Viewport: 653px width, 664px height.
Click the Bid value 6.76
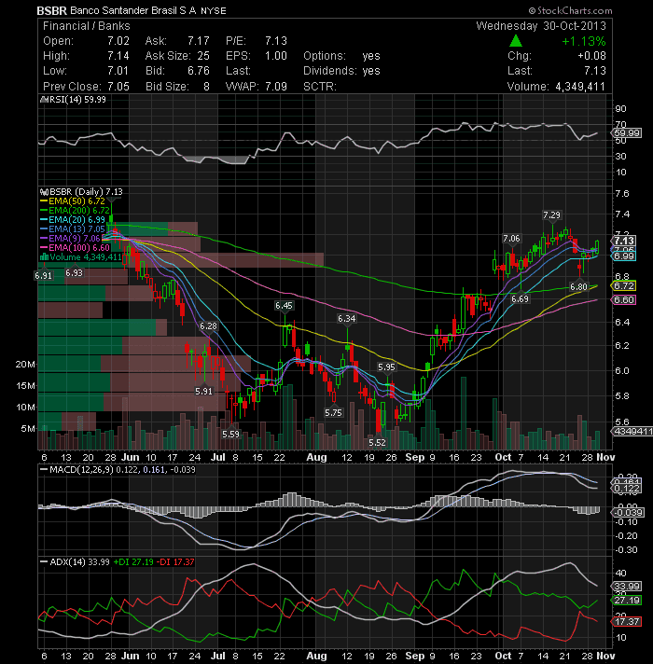[199, 71]
